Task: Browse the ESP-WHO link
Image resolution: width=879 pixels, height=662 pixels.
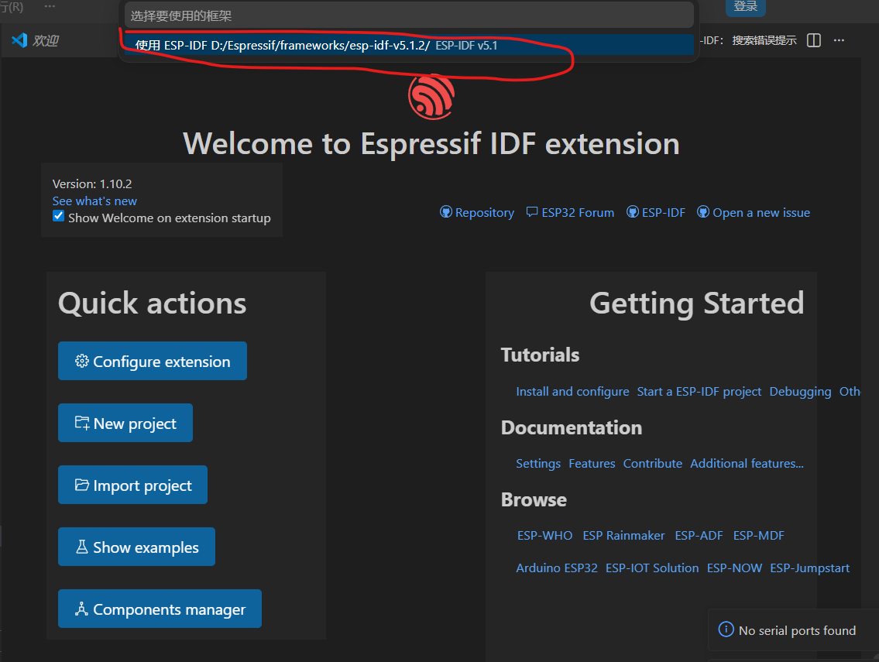Action: tap(545, 535)
